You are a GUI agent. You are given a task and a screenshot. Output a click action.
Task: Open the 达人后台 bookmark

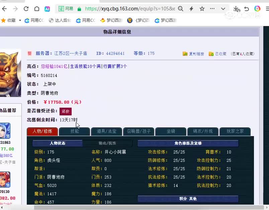(x=60, y=20)
